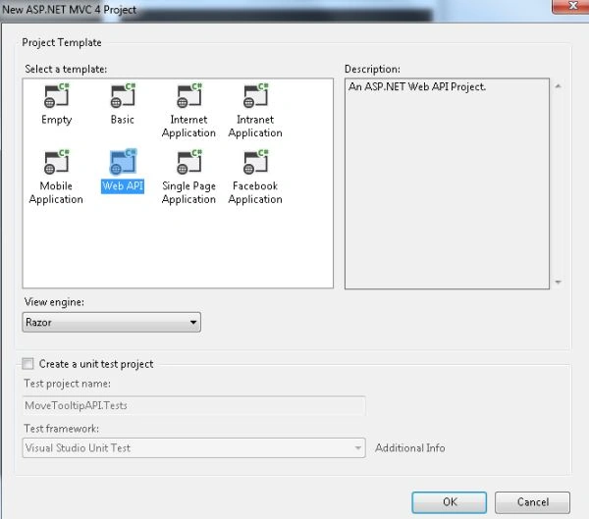The height and width of the screenshot is (519, 589).
Task: Click the 'Empty' template label
Action: [57, 120]
